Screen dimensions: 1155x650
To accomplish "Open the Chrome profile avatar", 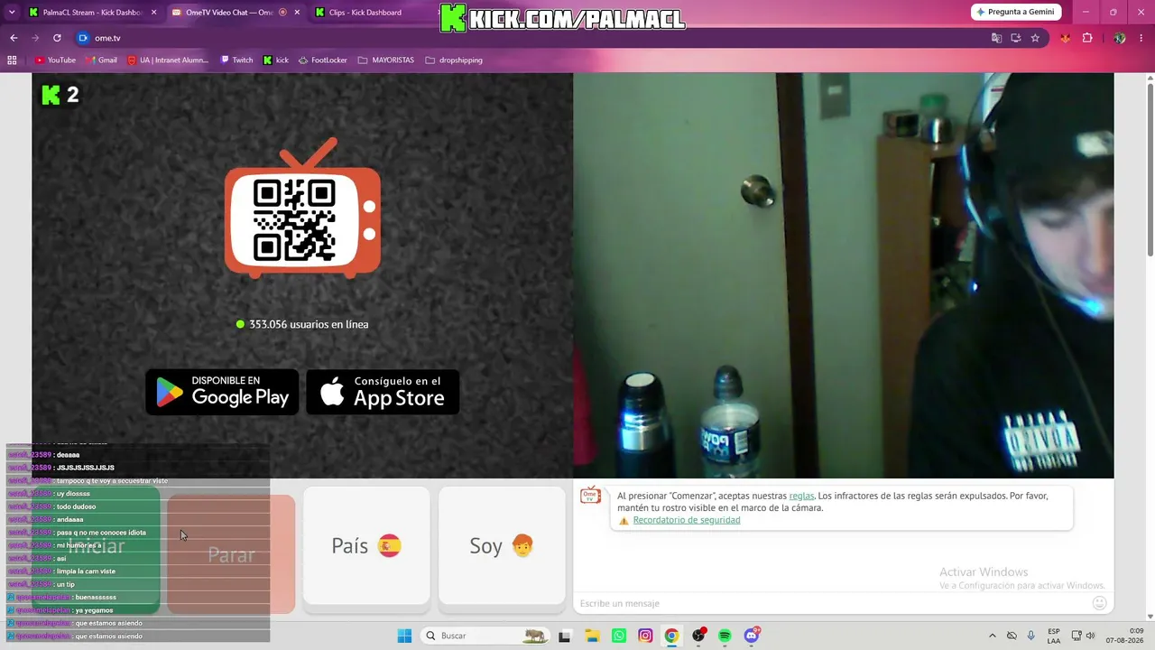I will 1119,38.
